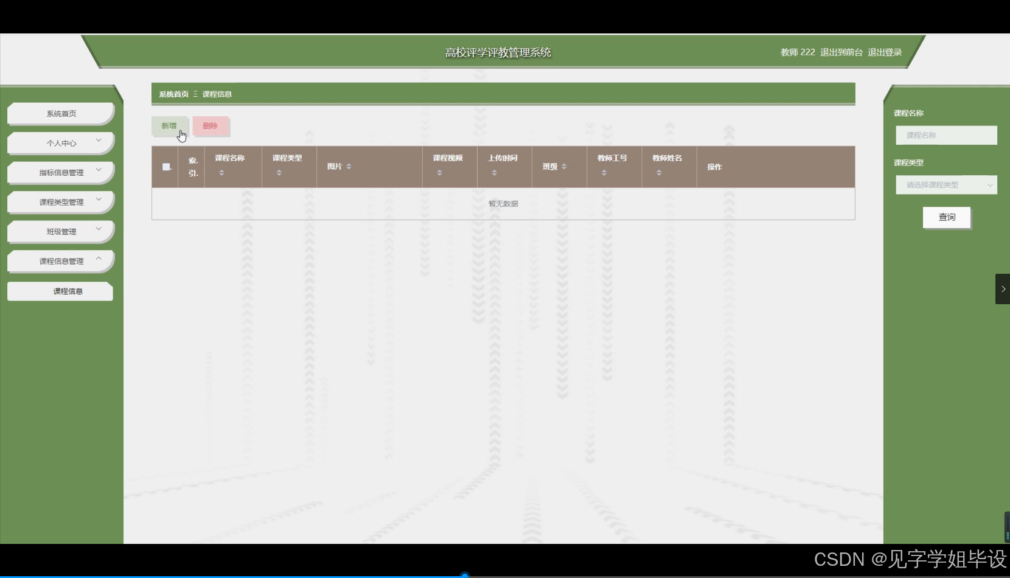
Task: Tick the select-all checkbox in table header
Action: pyautogui.click(x=166, y=167)
